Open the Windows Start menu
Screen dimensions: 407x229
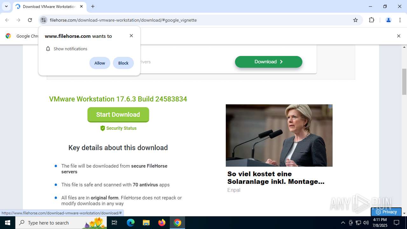pos(8,223)
